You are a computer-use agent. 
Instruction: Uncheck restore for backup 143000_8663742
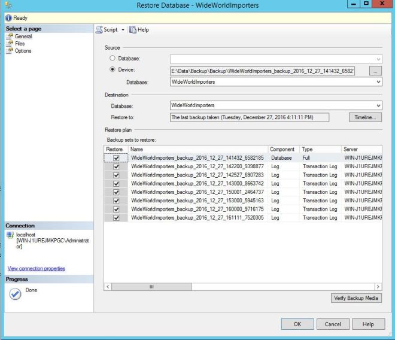[116, 184]
